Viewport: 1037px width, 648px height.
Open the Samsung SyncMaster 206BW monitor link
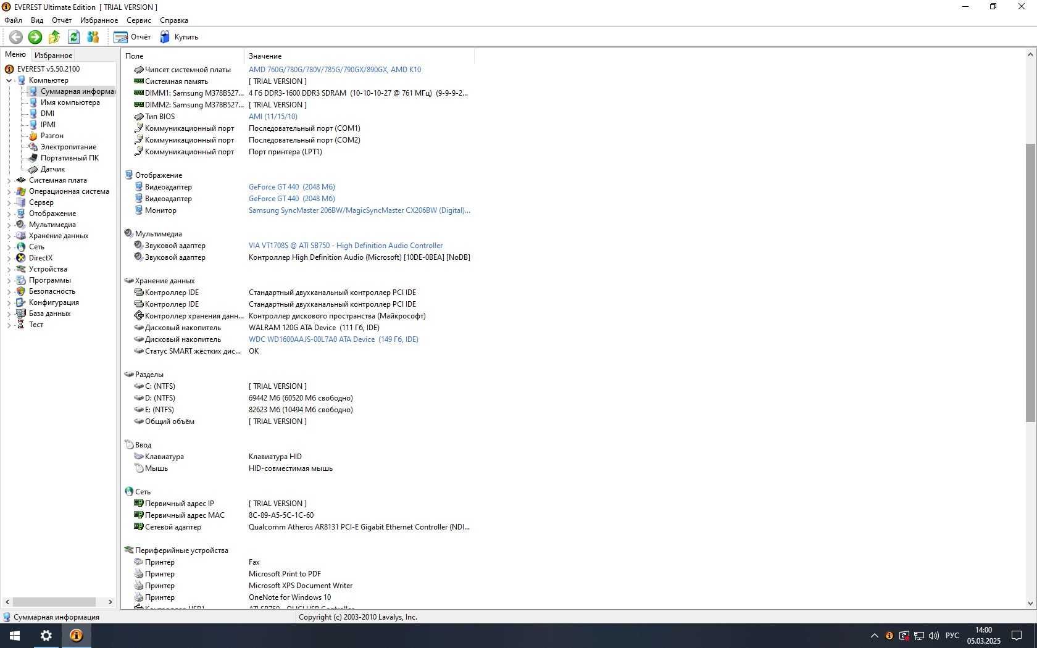click(x=359, y=210)
